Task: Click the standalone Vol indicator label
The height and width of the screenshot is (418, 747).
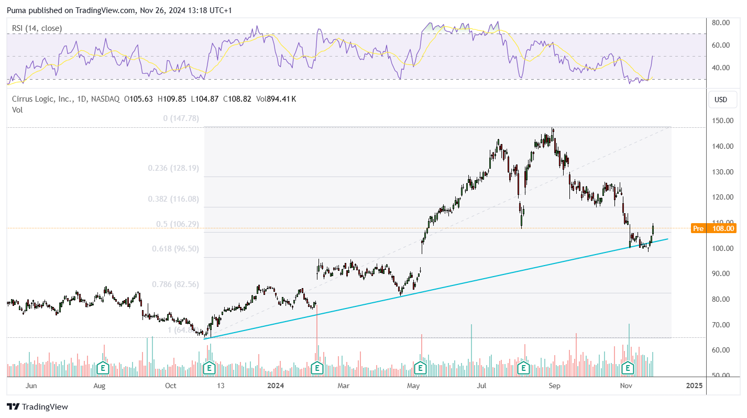Action: click(x=17, y=110)
